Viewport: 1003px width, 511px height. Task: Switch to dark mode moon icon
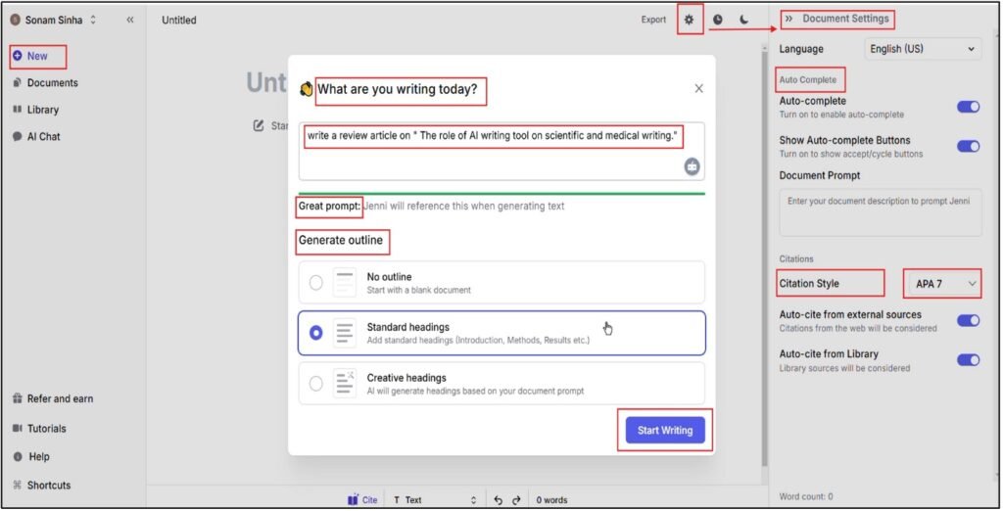744,20
